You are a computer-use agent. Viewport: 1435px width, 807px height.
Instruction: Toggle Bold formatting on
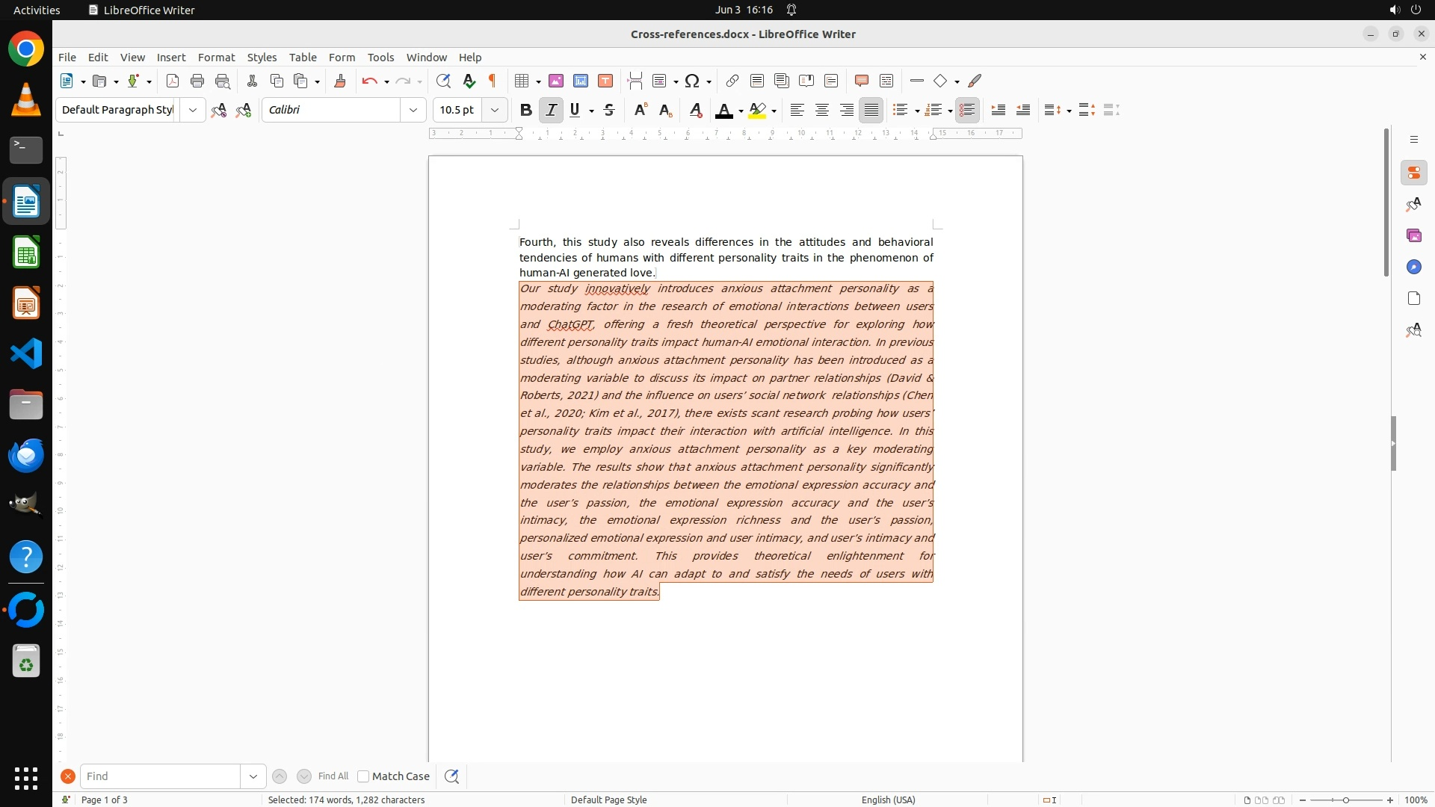pyautogui.click(x=525, y=110)
